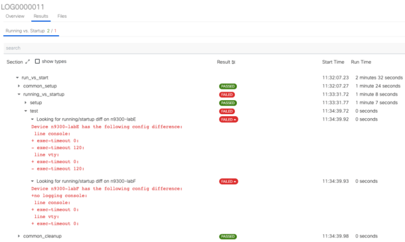Expand the common_cleanup section
The image size is (405, 242).
coord(19,236)
